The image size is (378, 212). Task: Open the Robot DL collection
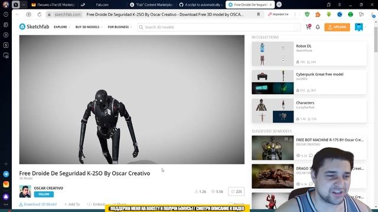(304, 46)
